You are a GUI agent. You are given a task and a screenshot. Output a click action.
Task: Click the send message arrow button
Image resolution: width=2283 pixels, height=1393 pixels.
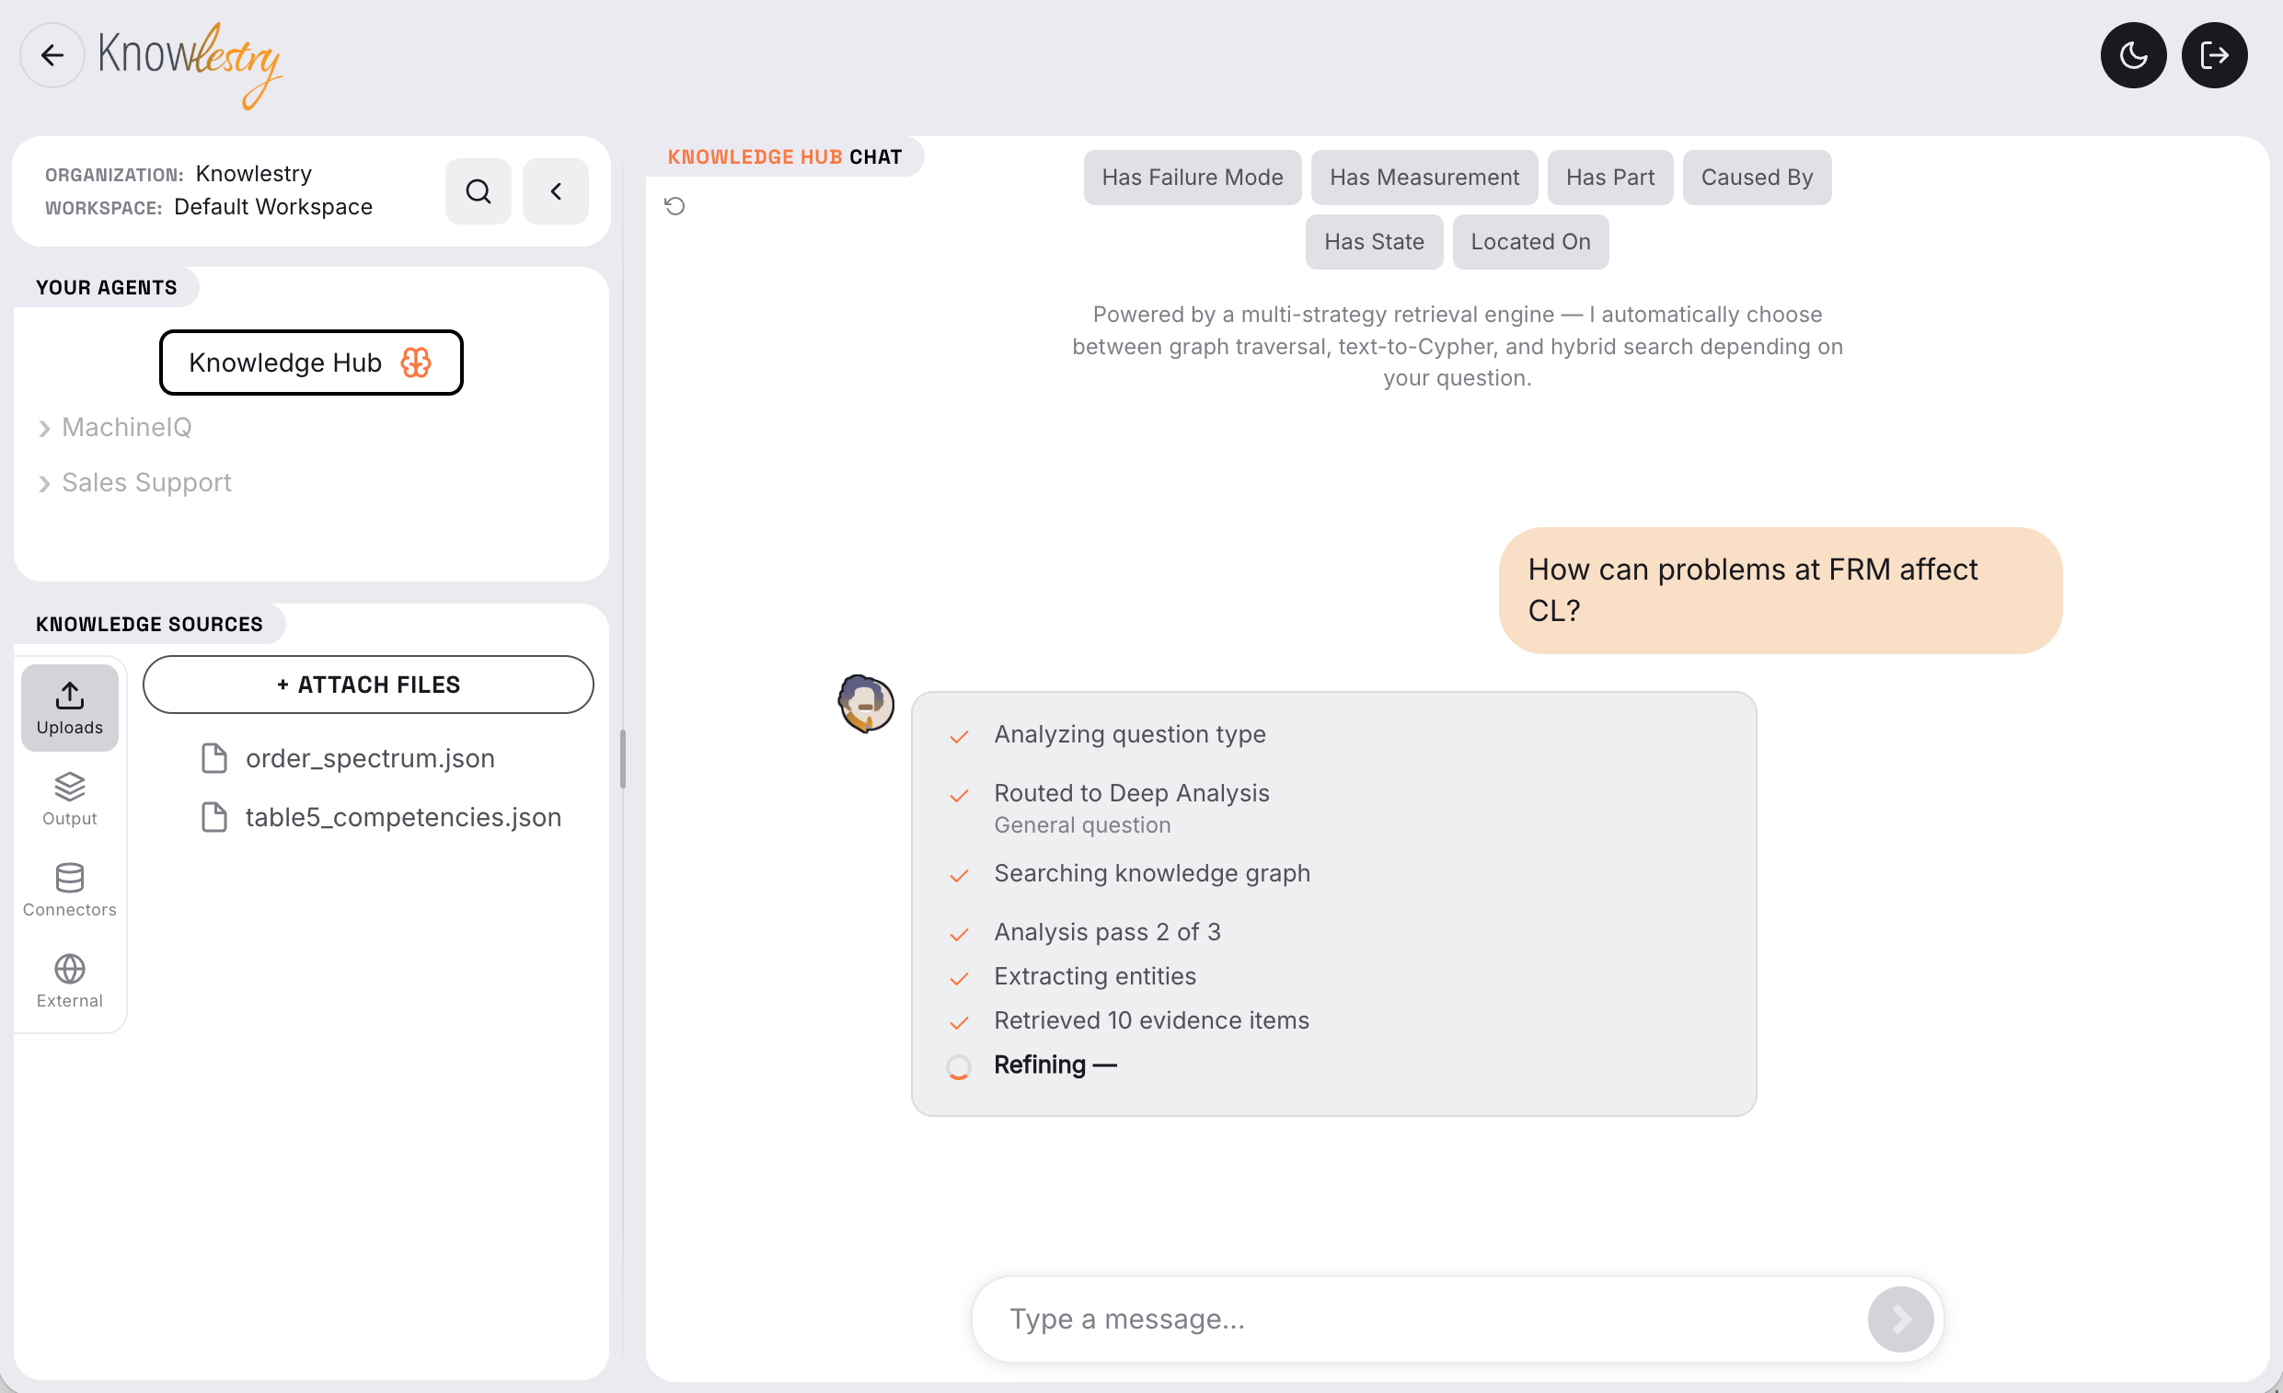point(1900,1319)
